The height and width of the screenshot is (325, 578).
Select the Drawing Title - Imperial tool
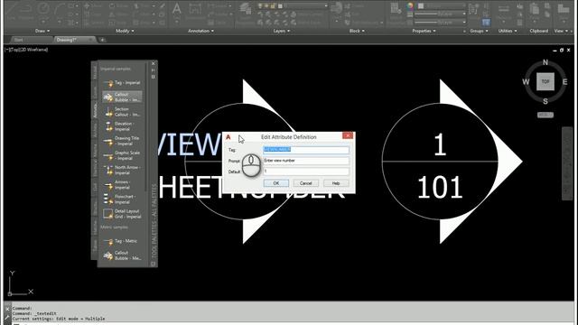coord(122,141)
